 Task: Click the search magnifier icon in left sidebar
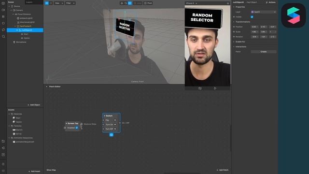pos(3,37)
